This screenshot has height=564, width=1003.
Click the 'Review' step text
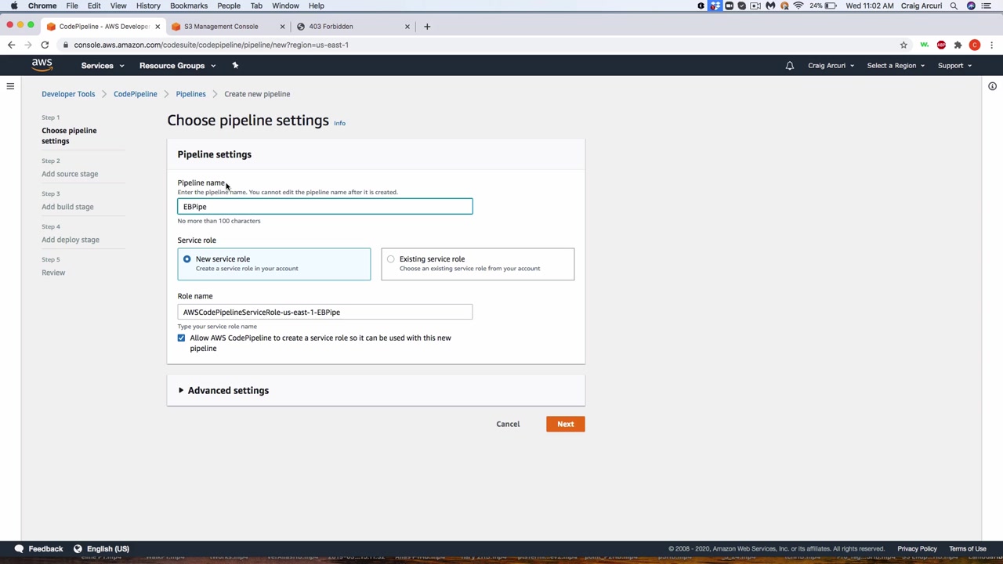coord(53,273)
